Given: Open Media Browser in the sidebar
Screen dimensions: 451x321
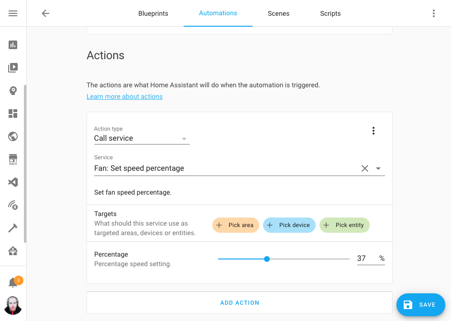Looking at the screenshot, I should click(x=13, y=68).
